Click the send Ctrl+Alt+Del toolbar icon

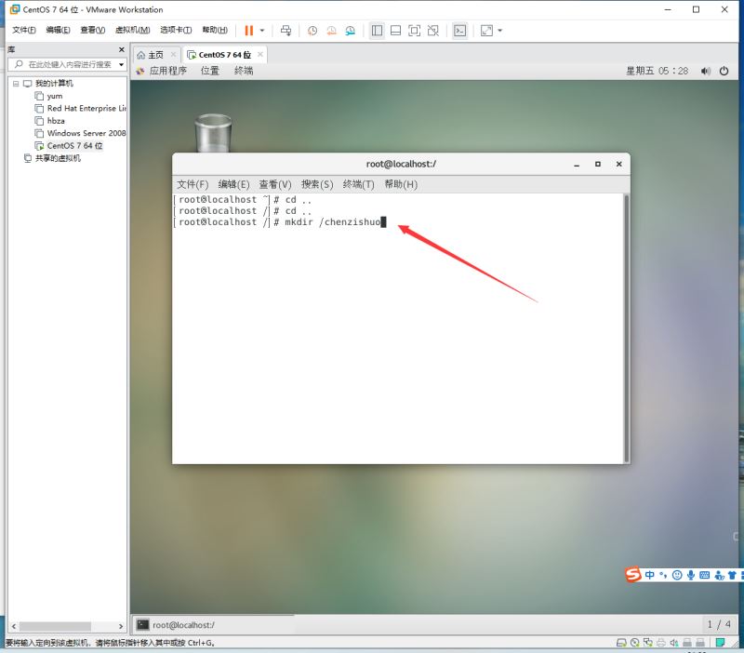pos(286,31)
